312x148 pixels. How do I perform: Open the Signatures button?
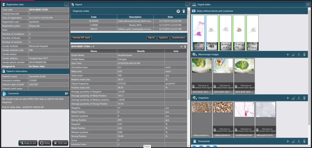[x=163, y=37]
